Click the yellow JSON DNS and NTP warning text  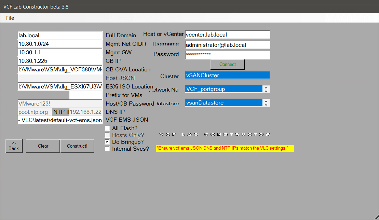pyautogui.click(x=225, y=148)
